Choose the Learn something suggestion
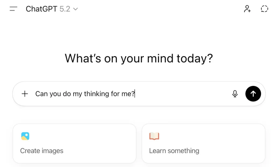The image size is (275, 167). tap(203, 143)
